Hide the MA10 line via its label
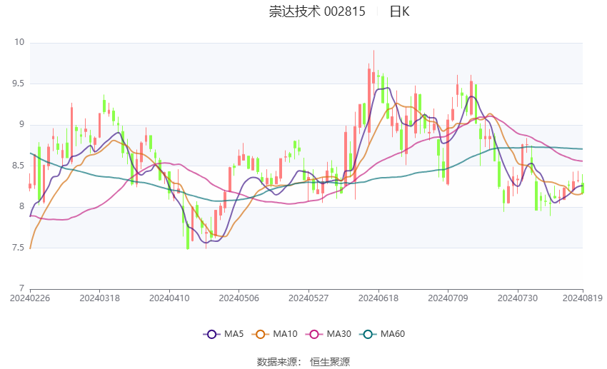The width and height of the screenshot is (607, 369). [x=286, y=334]
